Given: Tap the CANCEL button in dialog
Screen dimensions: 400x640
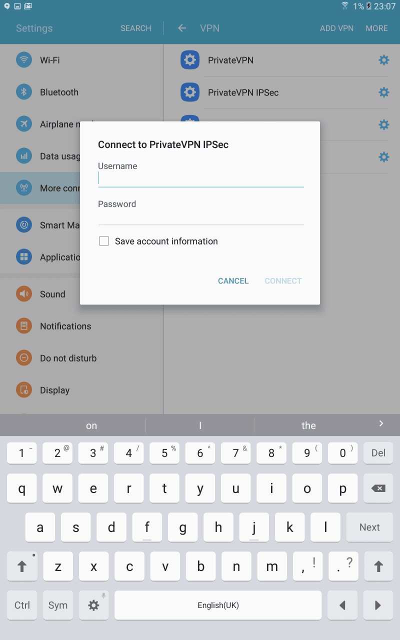Looking at the screenshot, I should point(233,281).
